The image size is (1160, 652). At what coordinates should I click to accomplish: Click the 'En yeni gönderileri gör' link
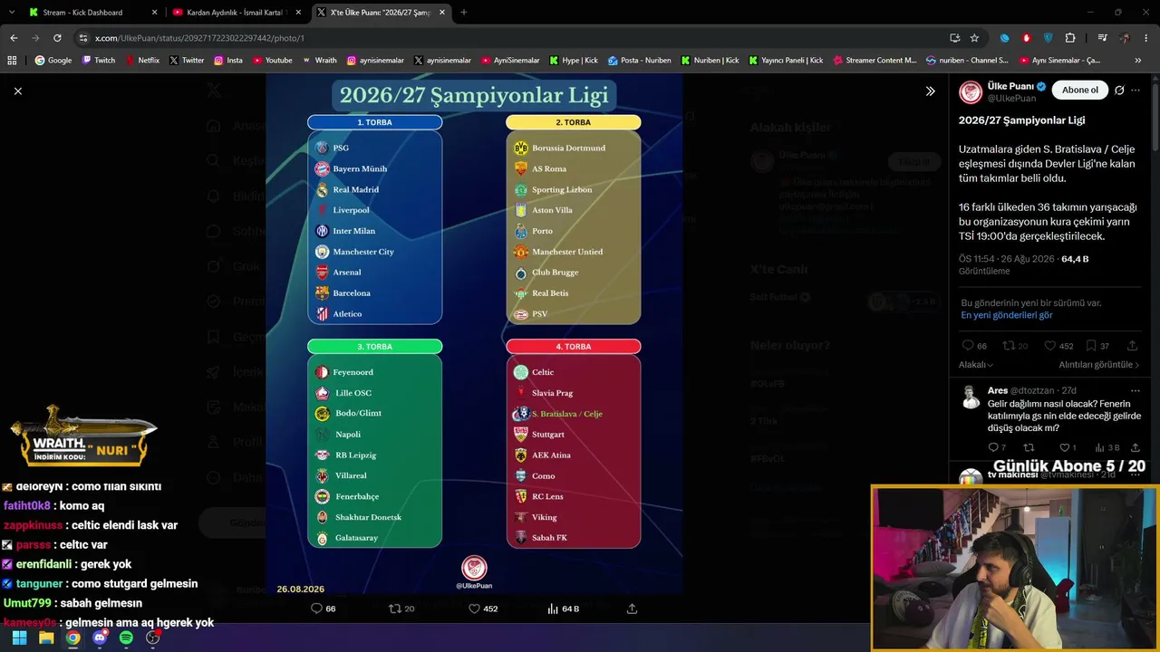point(1007,315)
